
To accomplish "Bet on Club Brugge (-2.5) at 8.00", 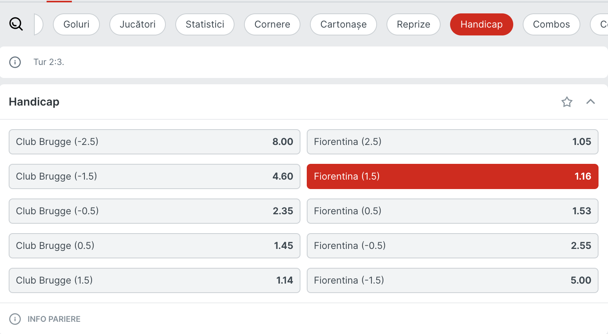I will (x=154, y=142).
